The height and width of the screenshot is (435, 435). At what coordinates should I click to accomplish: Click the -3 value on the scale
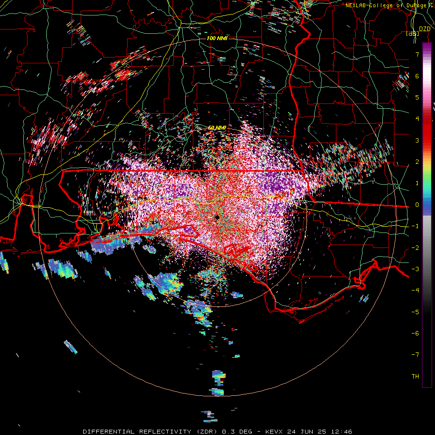415,269
